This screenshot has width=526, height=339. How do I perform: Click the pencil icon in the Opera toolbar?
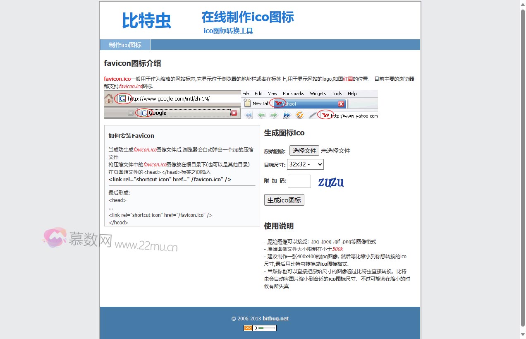click(x=311, y=115)
